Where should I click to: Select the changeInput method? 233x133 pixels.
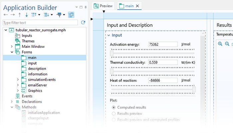click(38, 118)
